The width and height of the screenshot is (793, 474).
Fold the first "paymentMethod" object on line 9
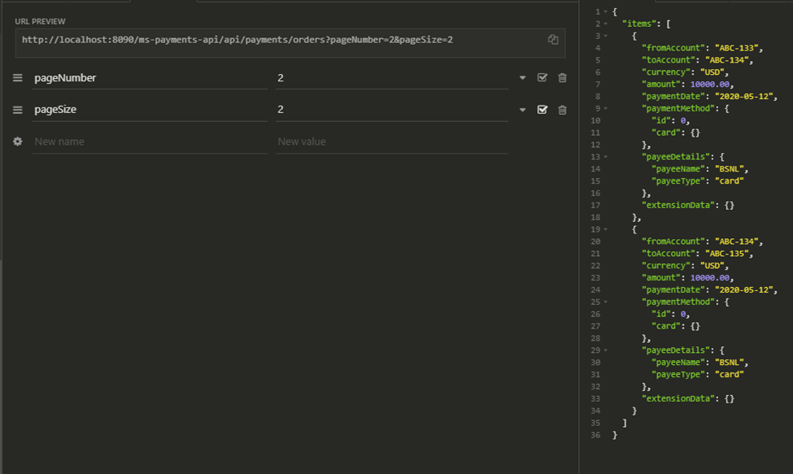[x=605, y=108]
